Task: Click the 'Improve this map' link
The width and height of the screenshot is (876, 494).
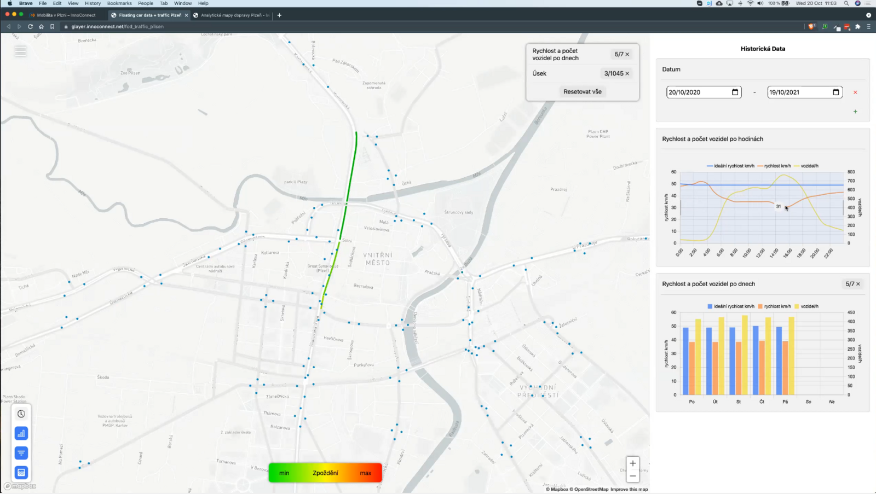Action: (629, 489)
